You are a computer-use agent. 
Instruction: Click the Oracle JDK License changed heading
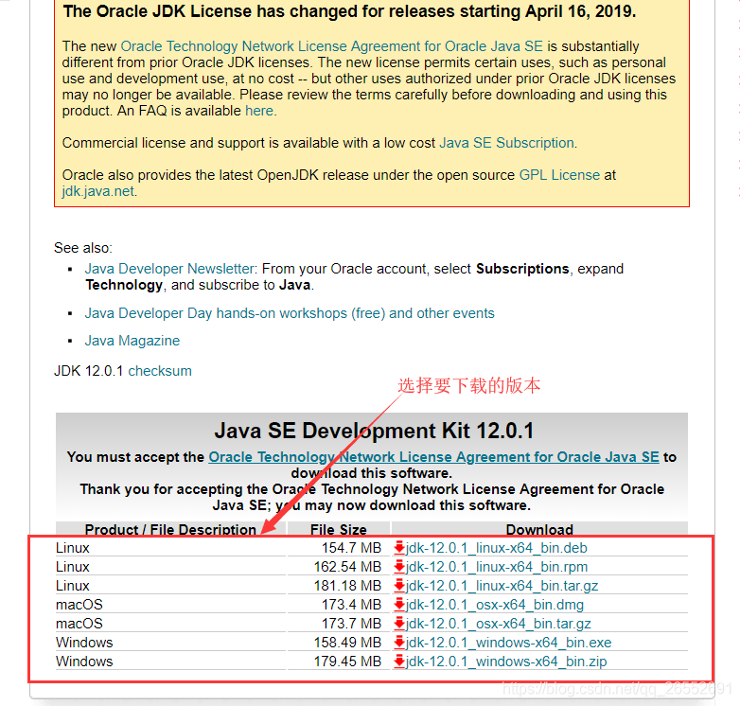pyautogui.click(x=350, y=11)
